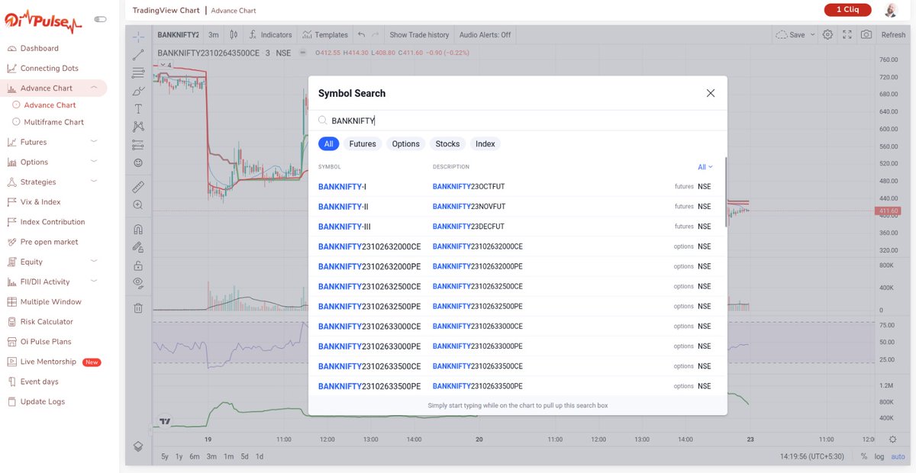916x473 pixels.
Task: Expand the Equity sidebar section
Action: tap(94, 262)
